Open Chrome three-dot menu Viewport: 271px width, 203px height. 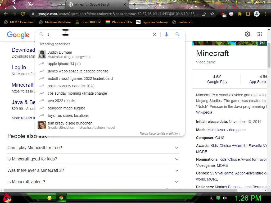tap(265, 14)
